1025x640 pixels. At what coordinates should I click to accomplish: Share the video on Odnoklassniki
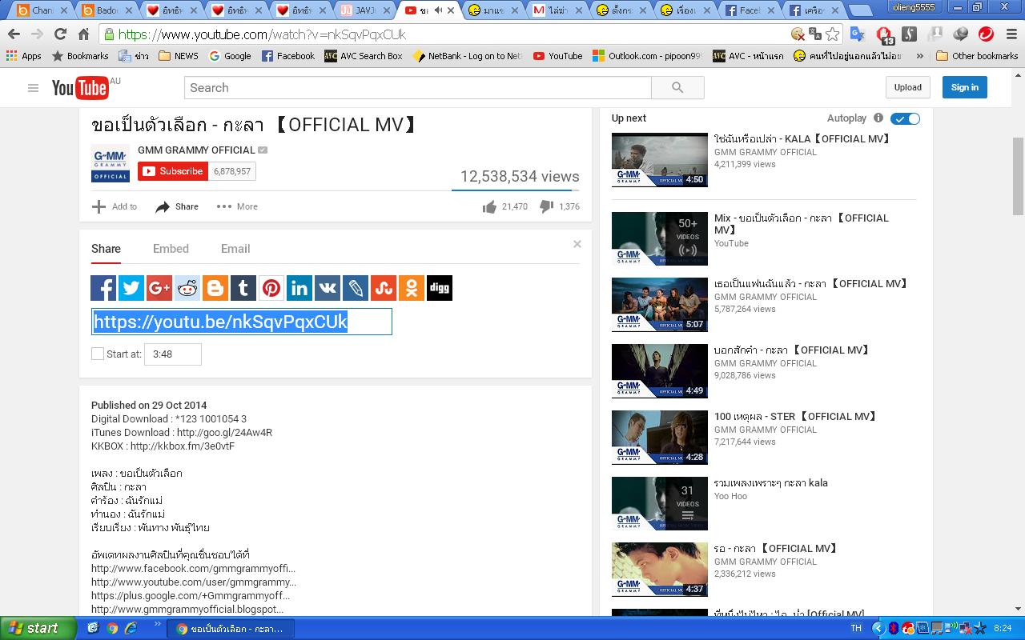tap(412, 288)
